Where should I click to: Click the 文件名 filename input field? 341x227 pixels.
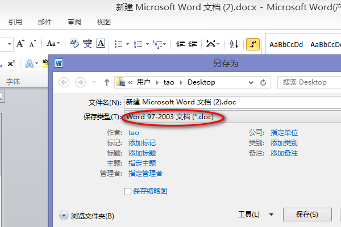pyautogui.click(x=232, y=102)
